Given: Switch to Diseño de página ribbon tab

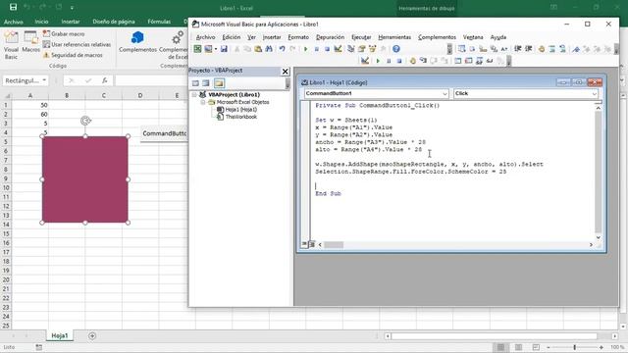Looking at the screenshot, I should pyautogui.click(x=114, y=22).
